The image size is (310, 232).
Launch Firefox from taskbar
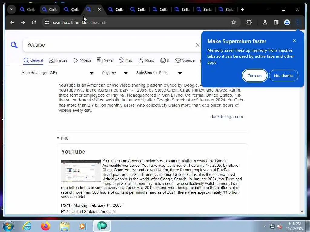(x=46, y=226)
